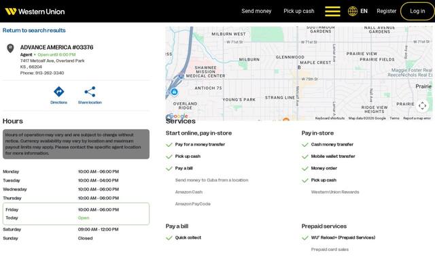Click the Google logo on the map
Screen dimensions: 435x272
point(177,116)
